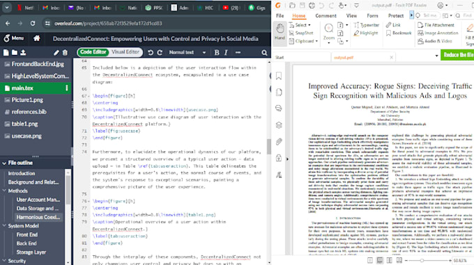
Task: Open the browser tab list dropdown
Action: point(6,8)
